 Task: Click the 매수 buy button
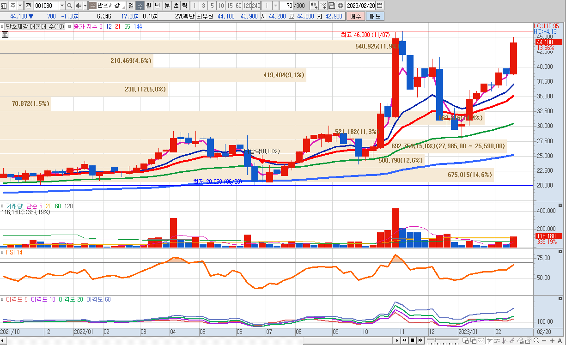356,16
